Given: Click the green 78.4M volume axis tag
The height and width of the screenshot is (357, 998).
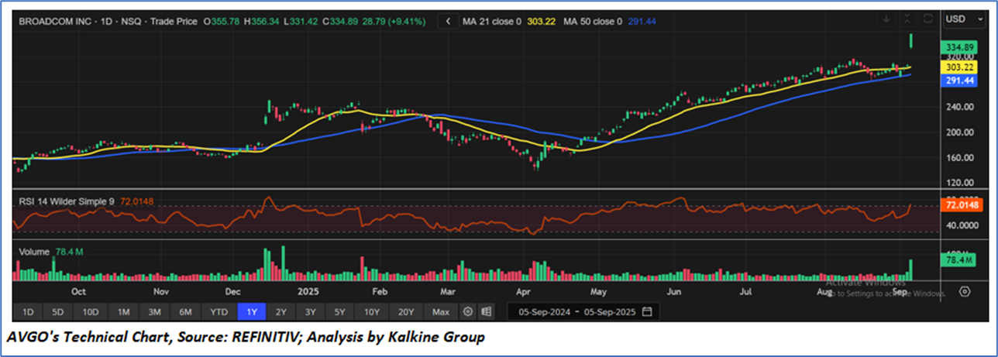Looking at the screenshot, I should pyautogui.click(x=959, y=262).
